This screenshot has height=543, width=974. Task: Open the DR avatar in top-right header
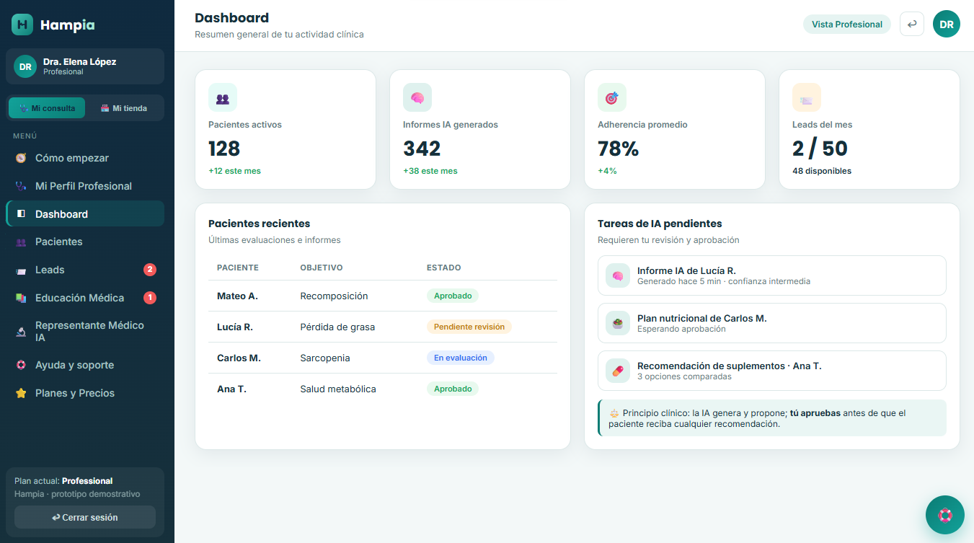tap(947, 24)
